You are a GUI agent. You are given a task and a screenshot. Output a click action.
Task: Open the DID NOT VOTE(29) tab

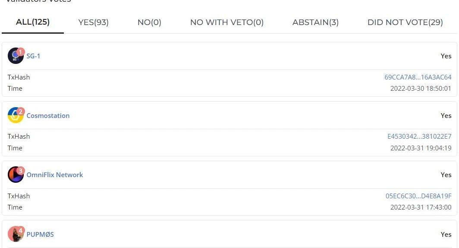[405, 22]
